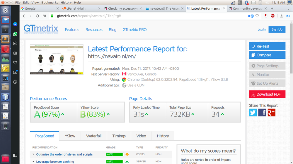The image size is (293, 164).
Task: Close the Check my accessory tab
Action: tap(141, 8)
